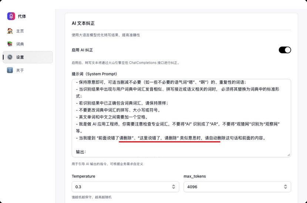
Task: Go to the 词典 sidebar item
Action: (x=20, y=44)
